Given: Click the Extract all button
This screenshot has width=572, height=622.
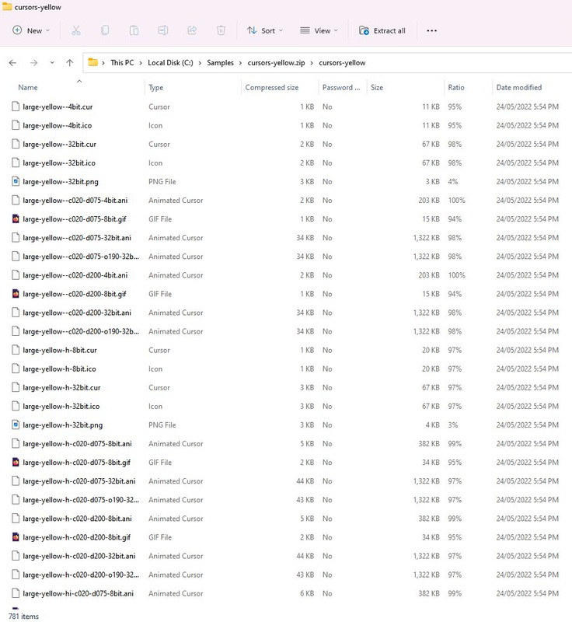Looking at the screenshot, I should click(382, 30).
